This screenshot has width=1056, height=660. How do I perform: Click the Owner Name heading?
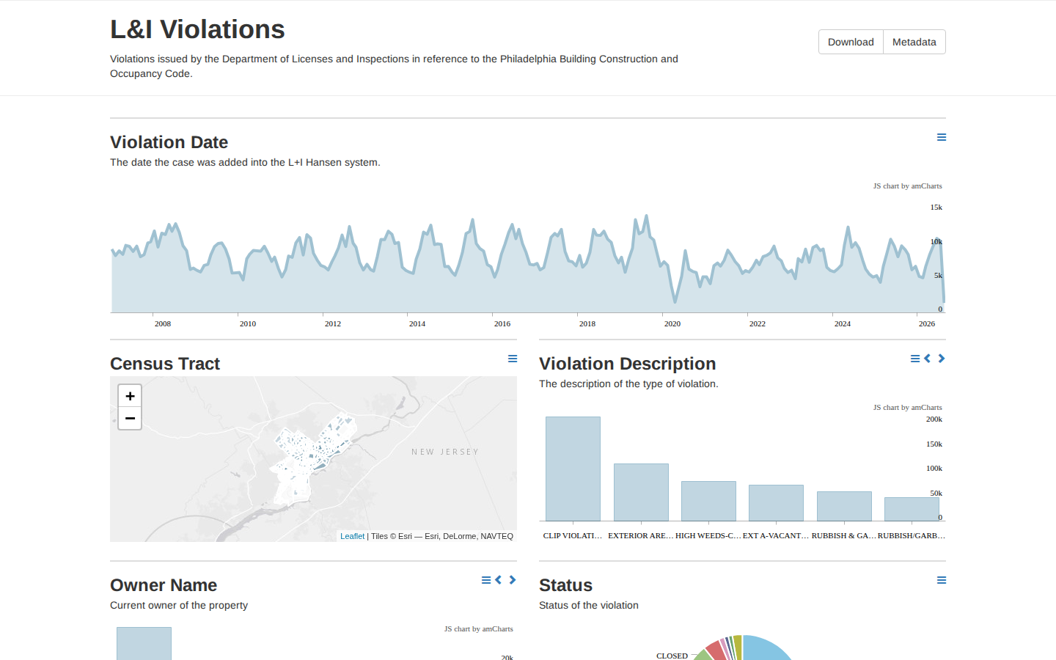point(164,585)
